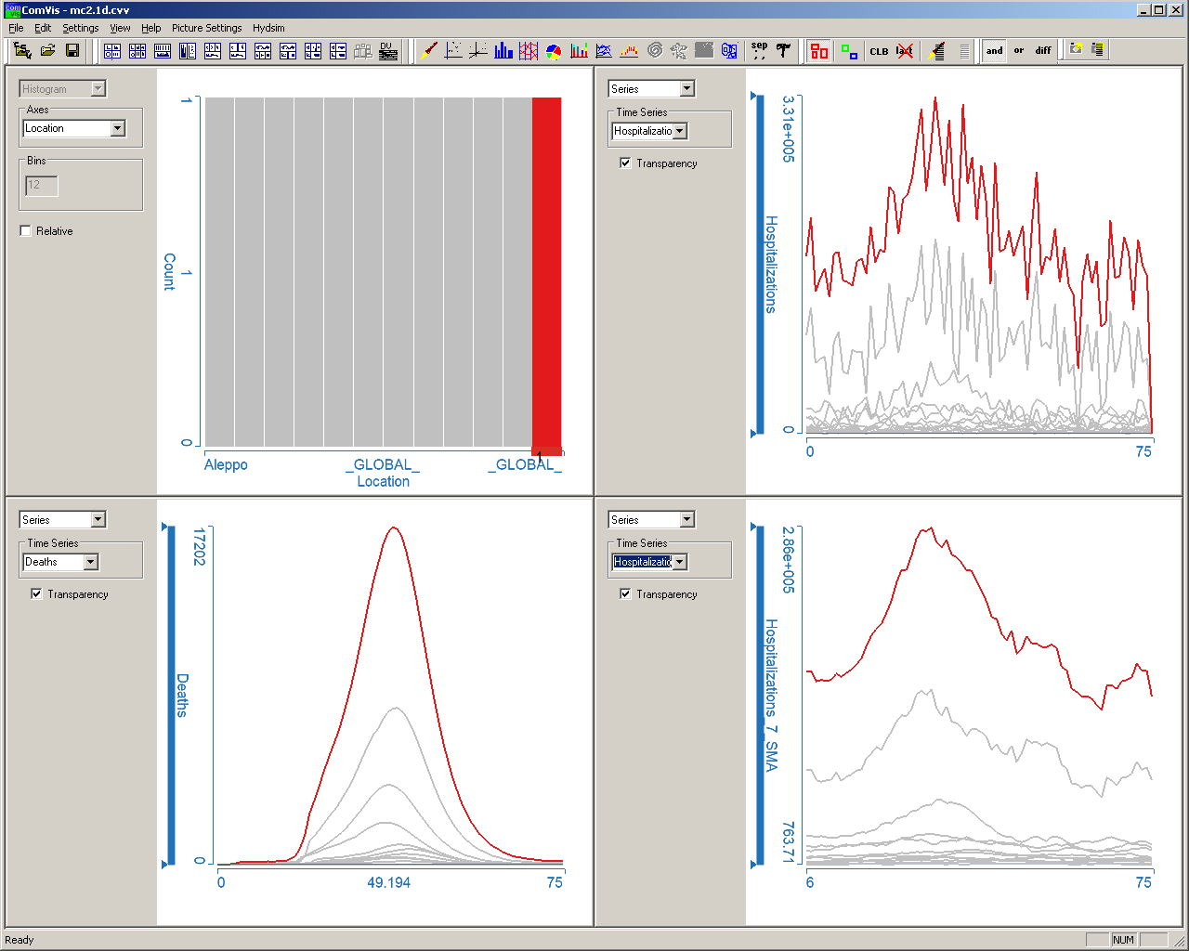Image resolution: width=1189 pixels, height=951 pixels.
Task: Add a 2D scatterplot view
Action: click(454, 51)
